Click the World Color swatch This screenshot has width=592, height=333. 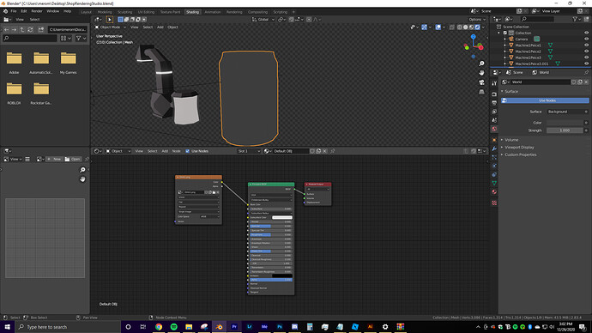point(565,123)
